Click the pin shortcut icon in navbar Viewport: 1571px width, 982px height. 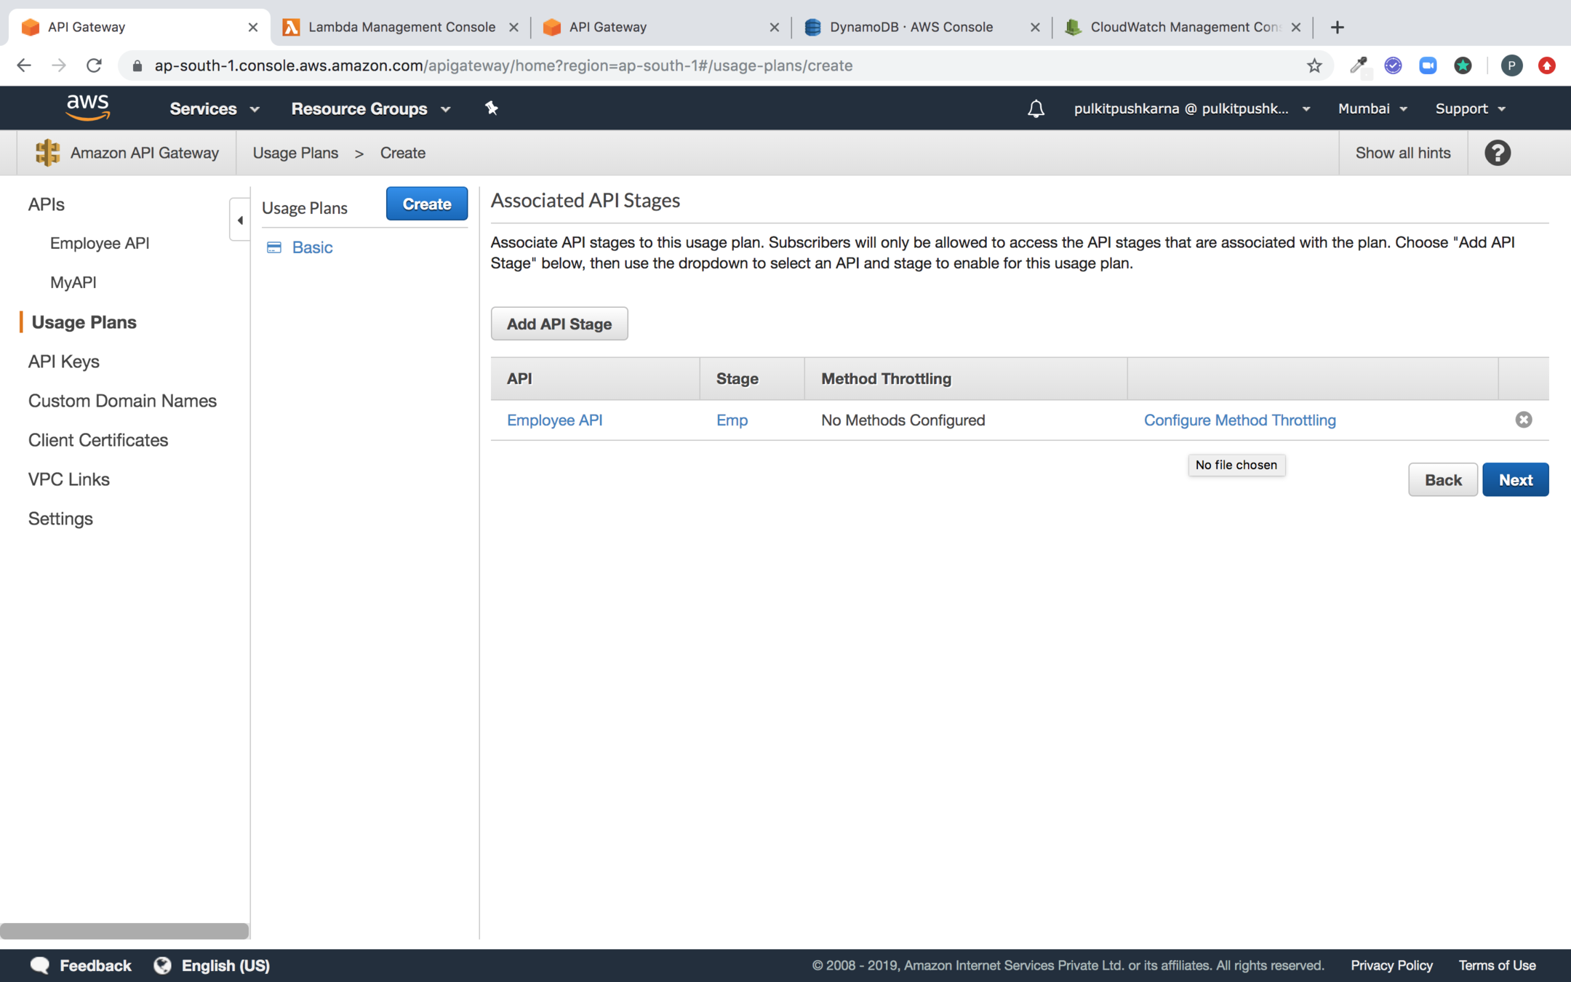492,108
